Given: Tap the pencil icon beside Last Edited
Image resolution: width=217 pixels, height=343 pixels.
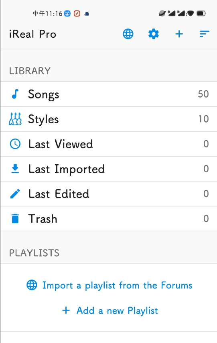Looking at the screenshot, I should pos(15,194).
